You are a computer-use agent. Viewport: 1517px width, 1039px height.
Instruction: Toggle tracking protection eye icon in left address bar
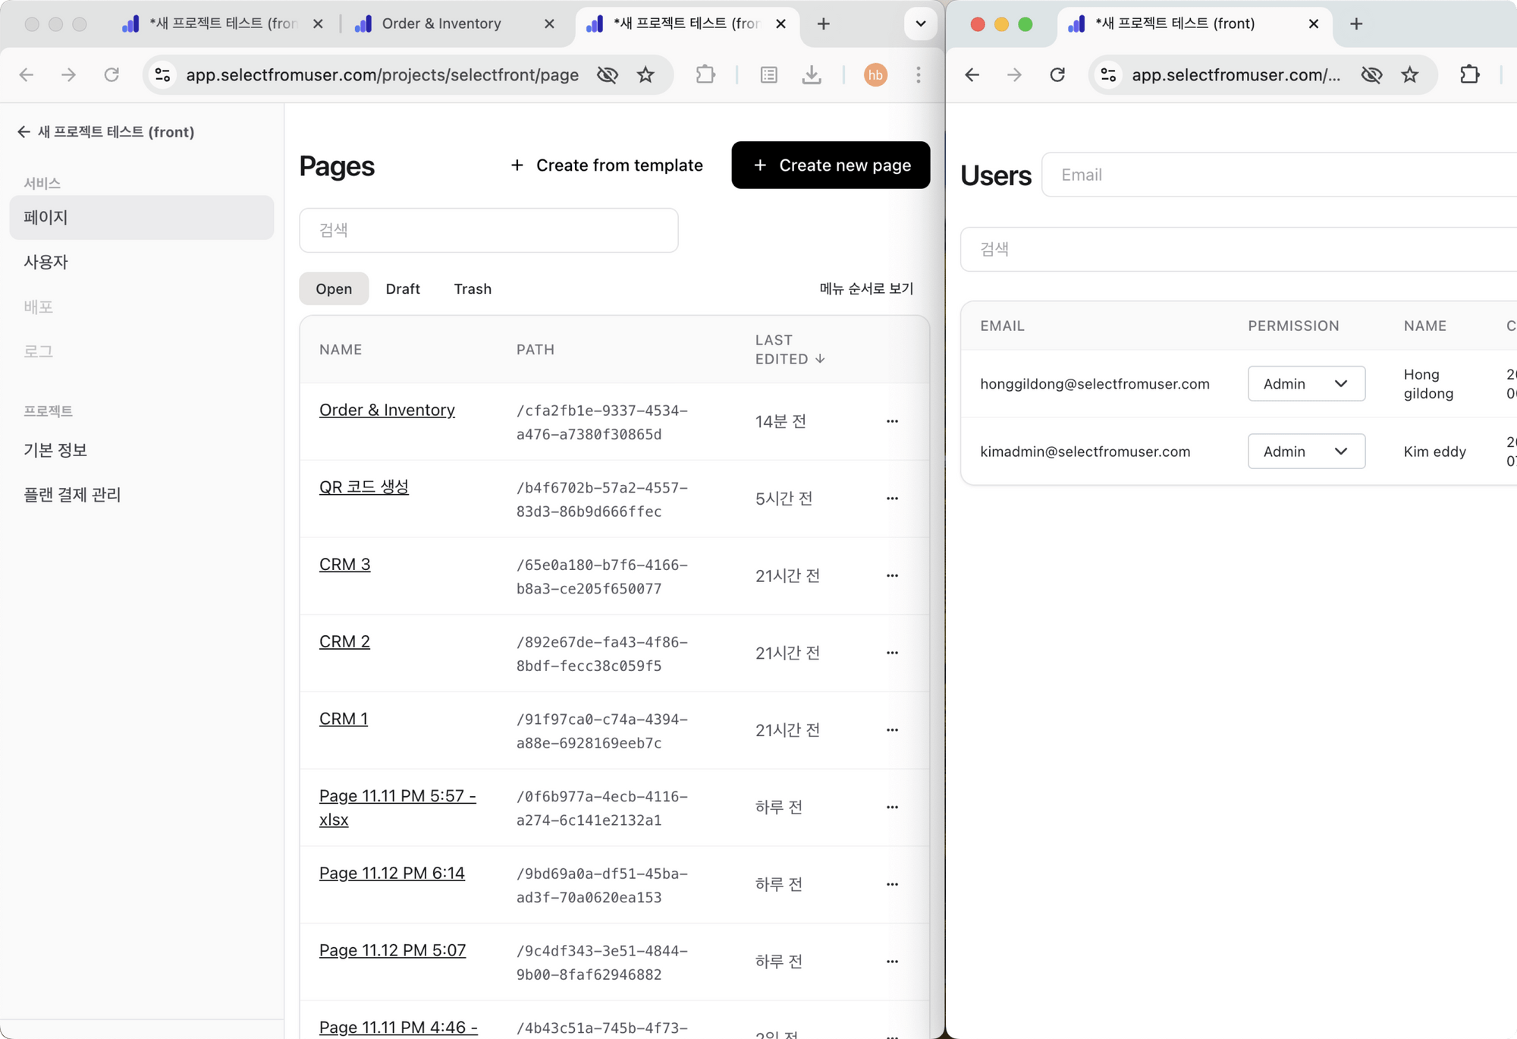coord(608,74)
